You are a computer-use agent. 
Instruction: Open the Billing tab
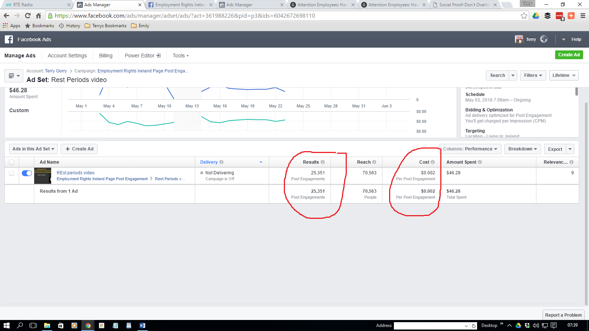click(x=106, y=56)
